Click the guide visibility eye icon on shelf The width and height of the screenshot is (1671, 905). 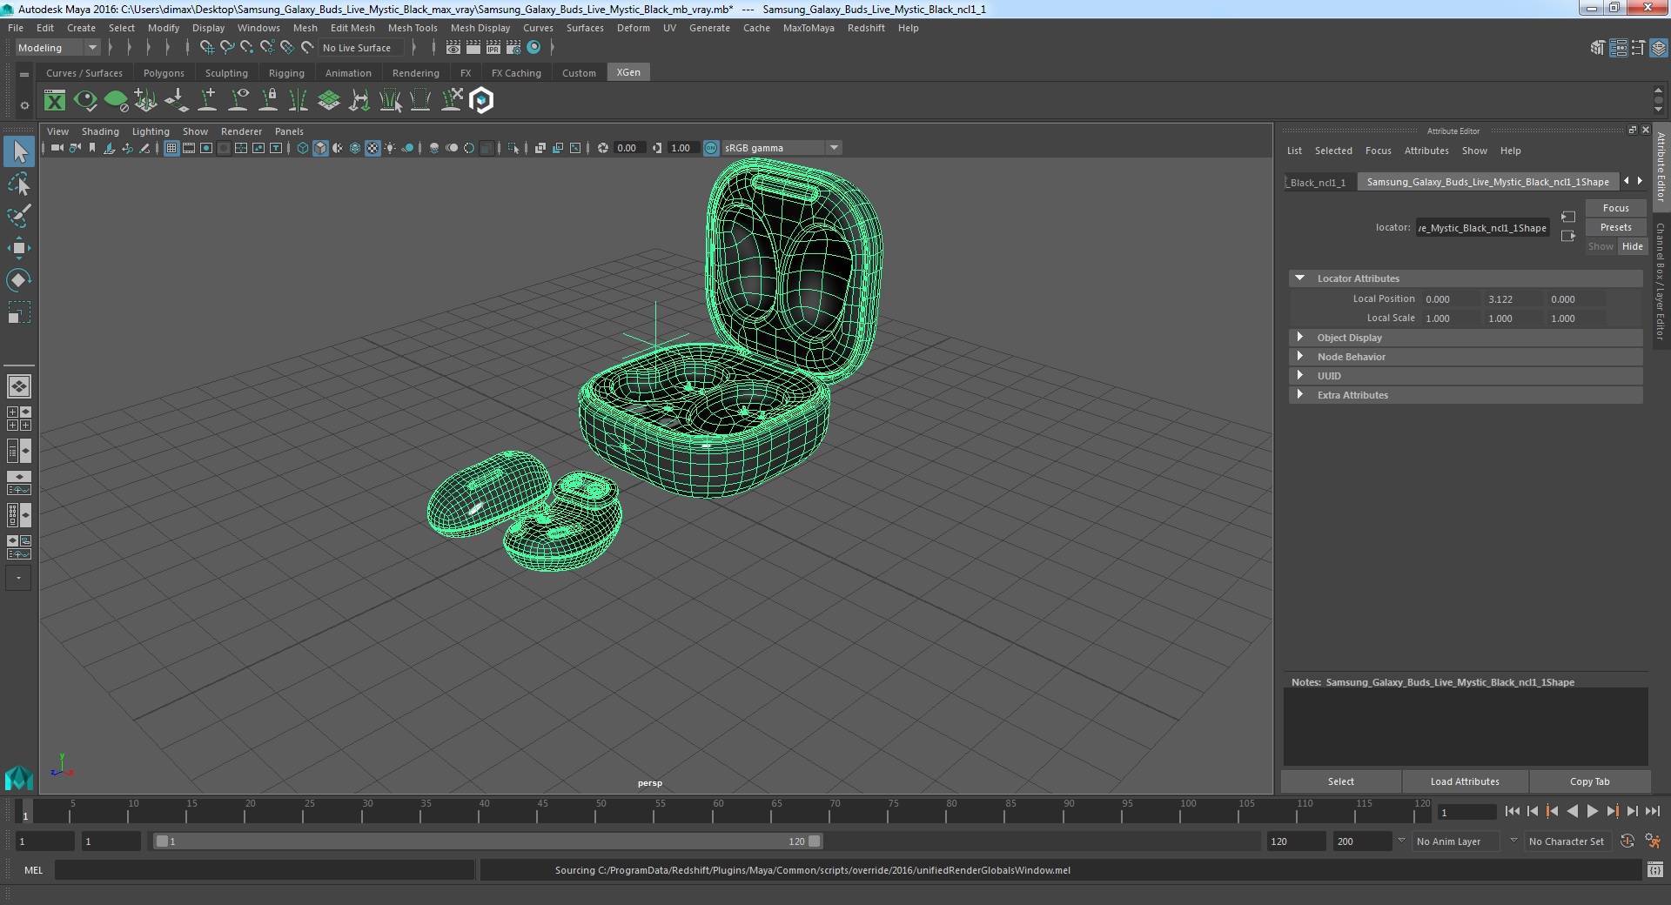point(238,101)
